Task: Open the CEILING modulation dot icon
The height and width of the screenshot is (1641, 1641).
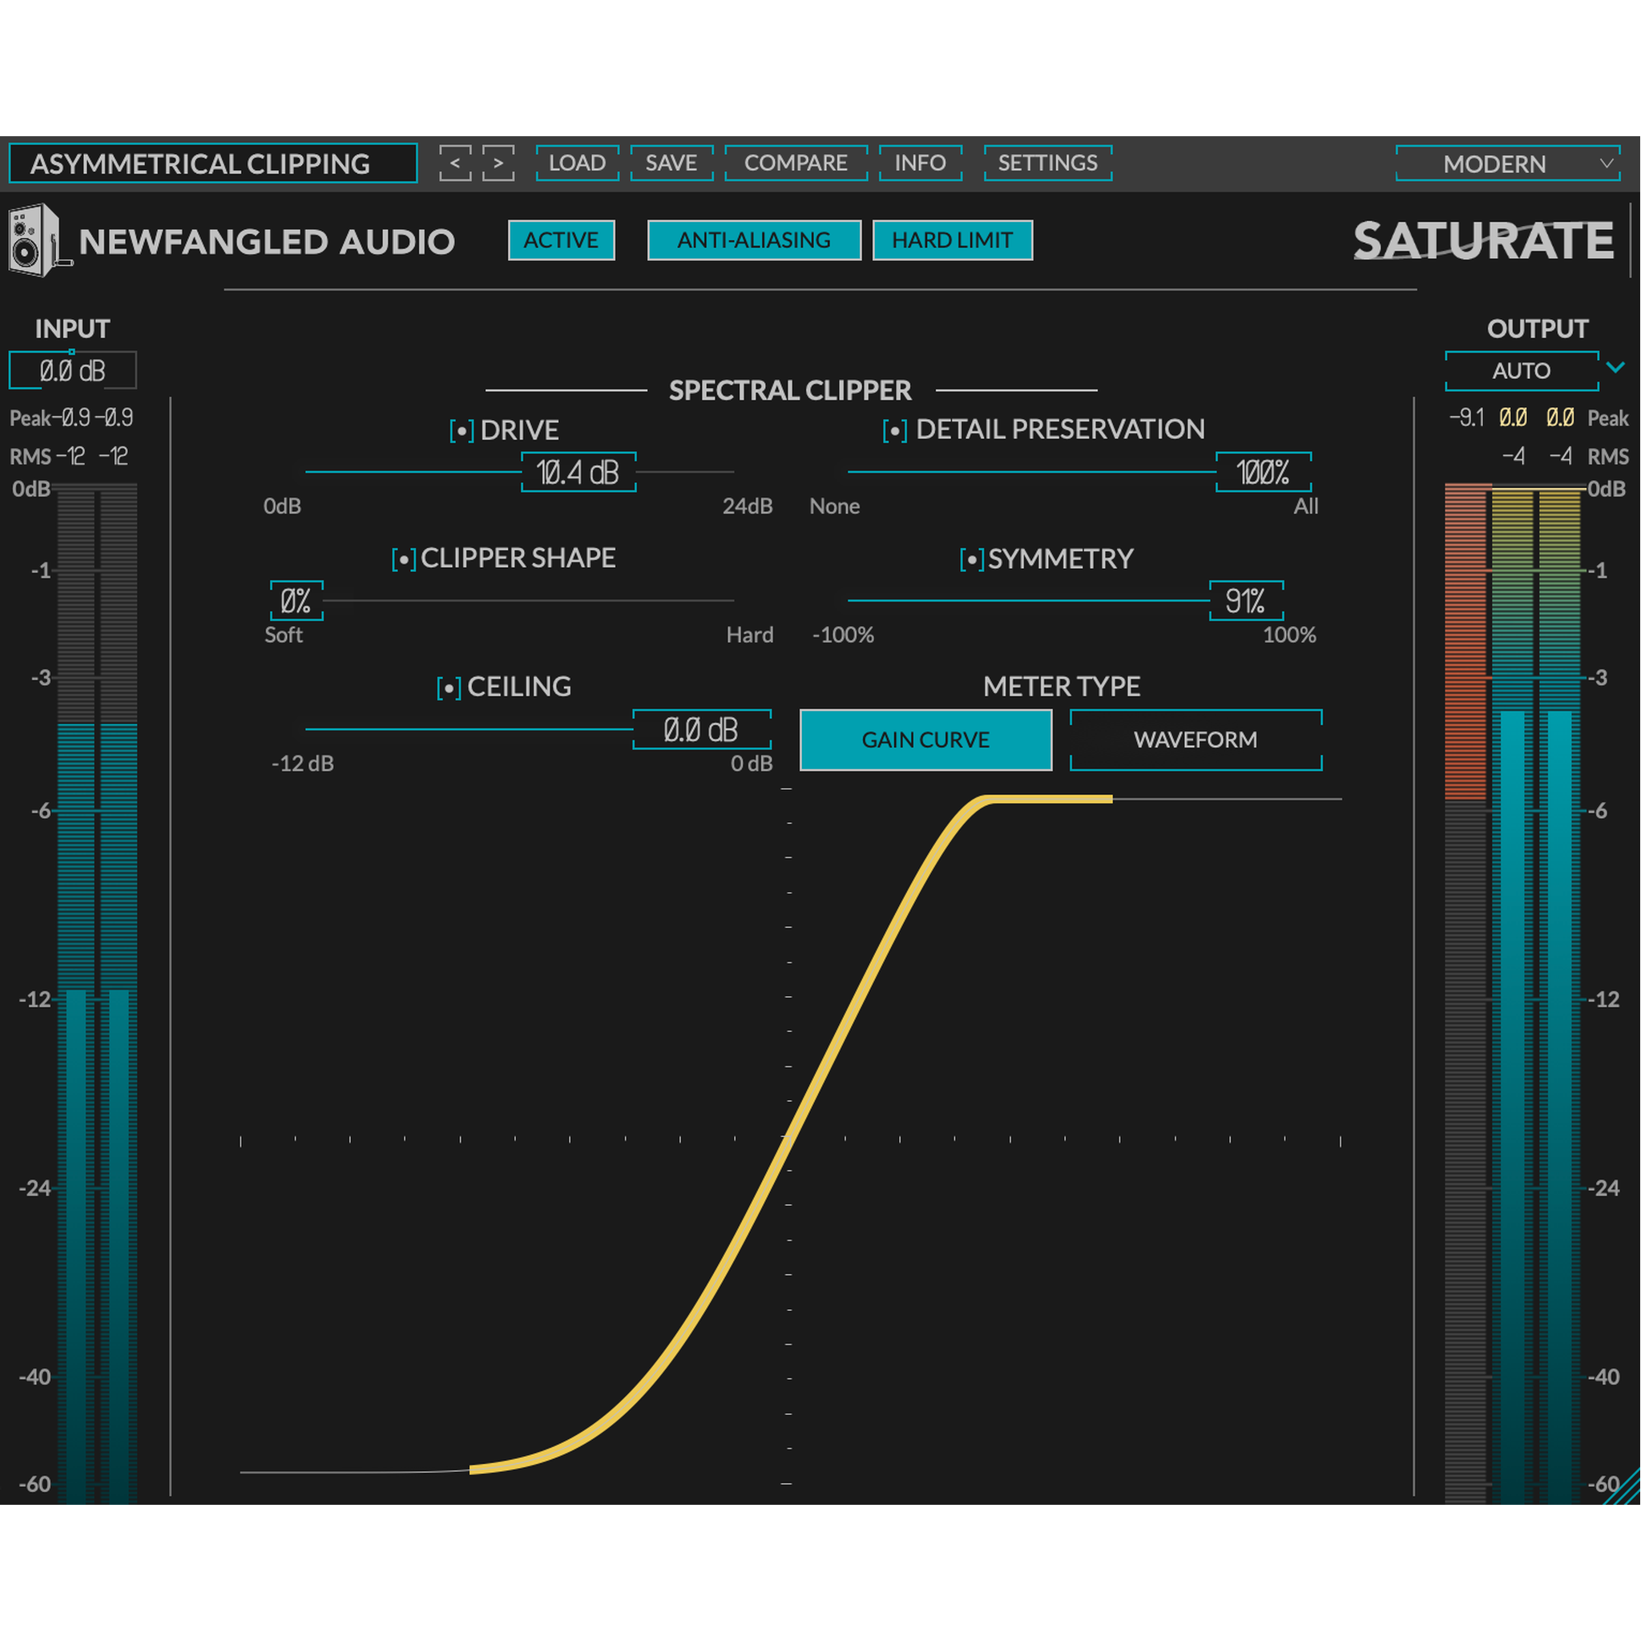Action: [449, 687]
